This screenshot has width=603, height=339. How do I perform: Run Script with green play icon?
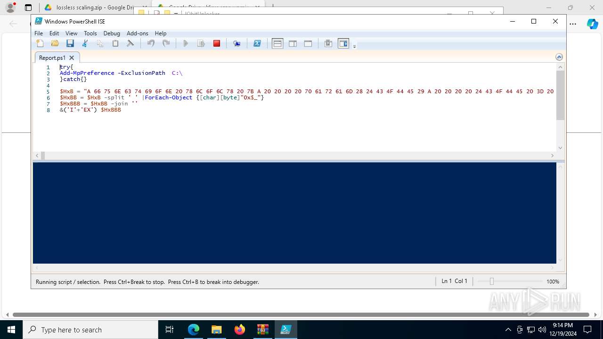(x=186, y=43)
